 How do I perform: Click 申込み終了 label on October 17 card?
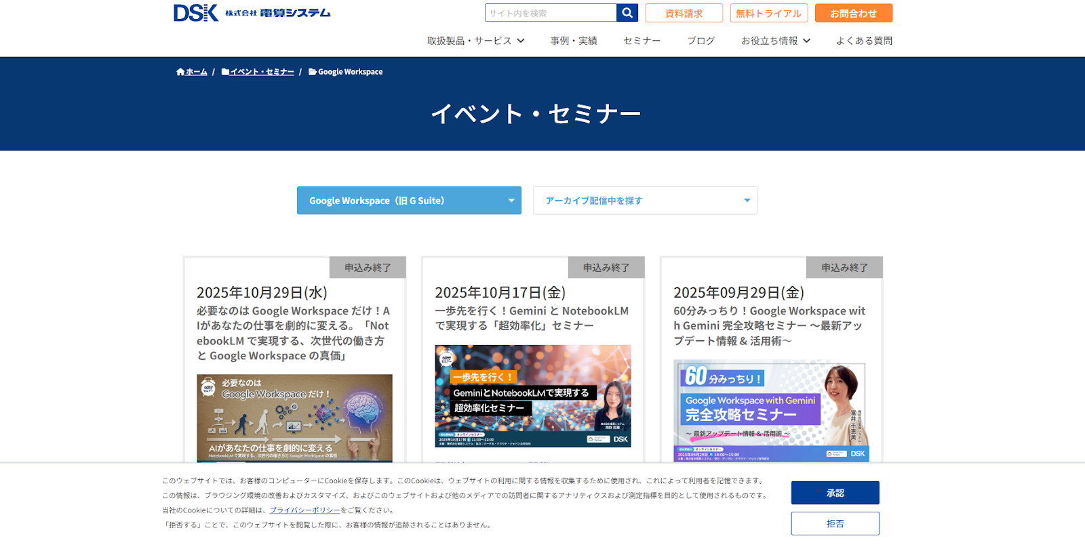pyautogui.click(x=606, y=268)
